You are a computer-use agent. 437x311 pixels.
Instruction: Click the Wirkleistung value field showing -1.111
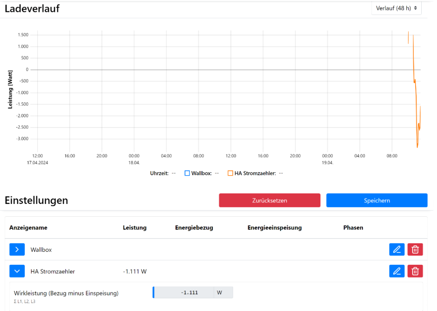[184, 293]
